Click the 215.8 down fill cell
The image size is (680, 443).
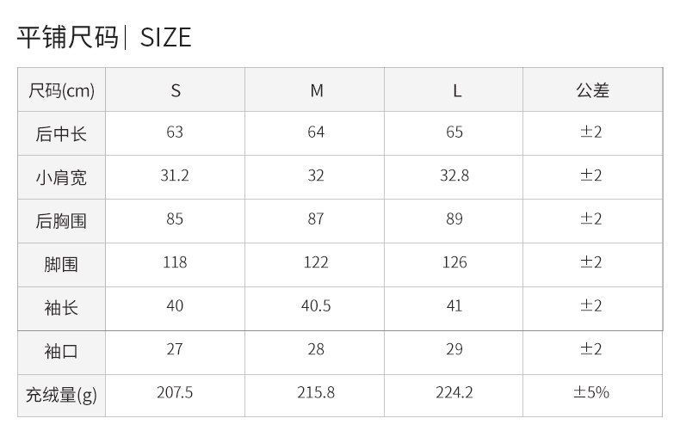point(314,396)
